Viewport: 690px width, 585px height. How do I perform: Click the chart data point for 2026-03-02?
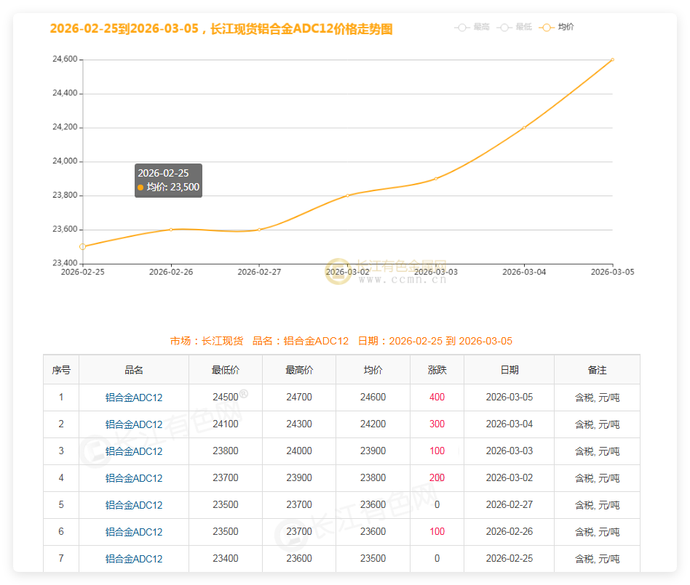coord(348,195)
